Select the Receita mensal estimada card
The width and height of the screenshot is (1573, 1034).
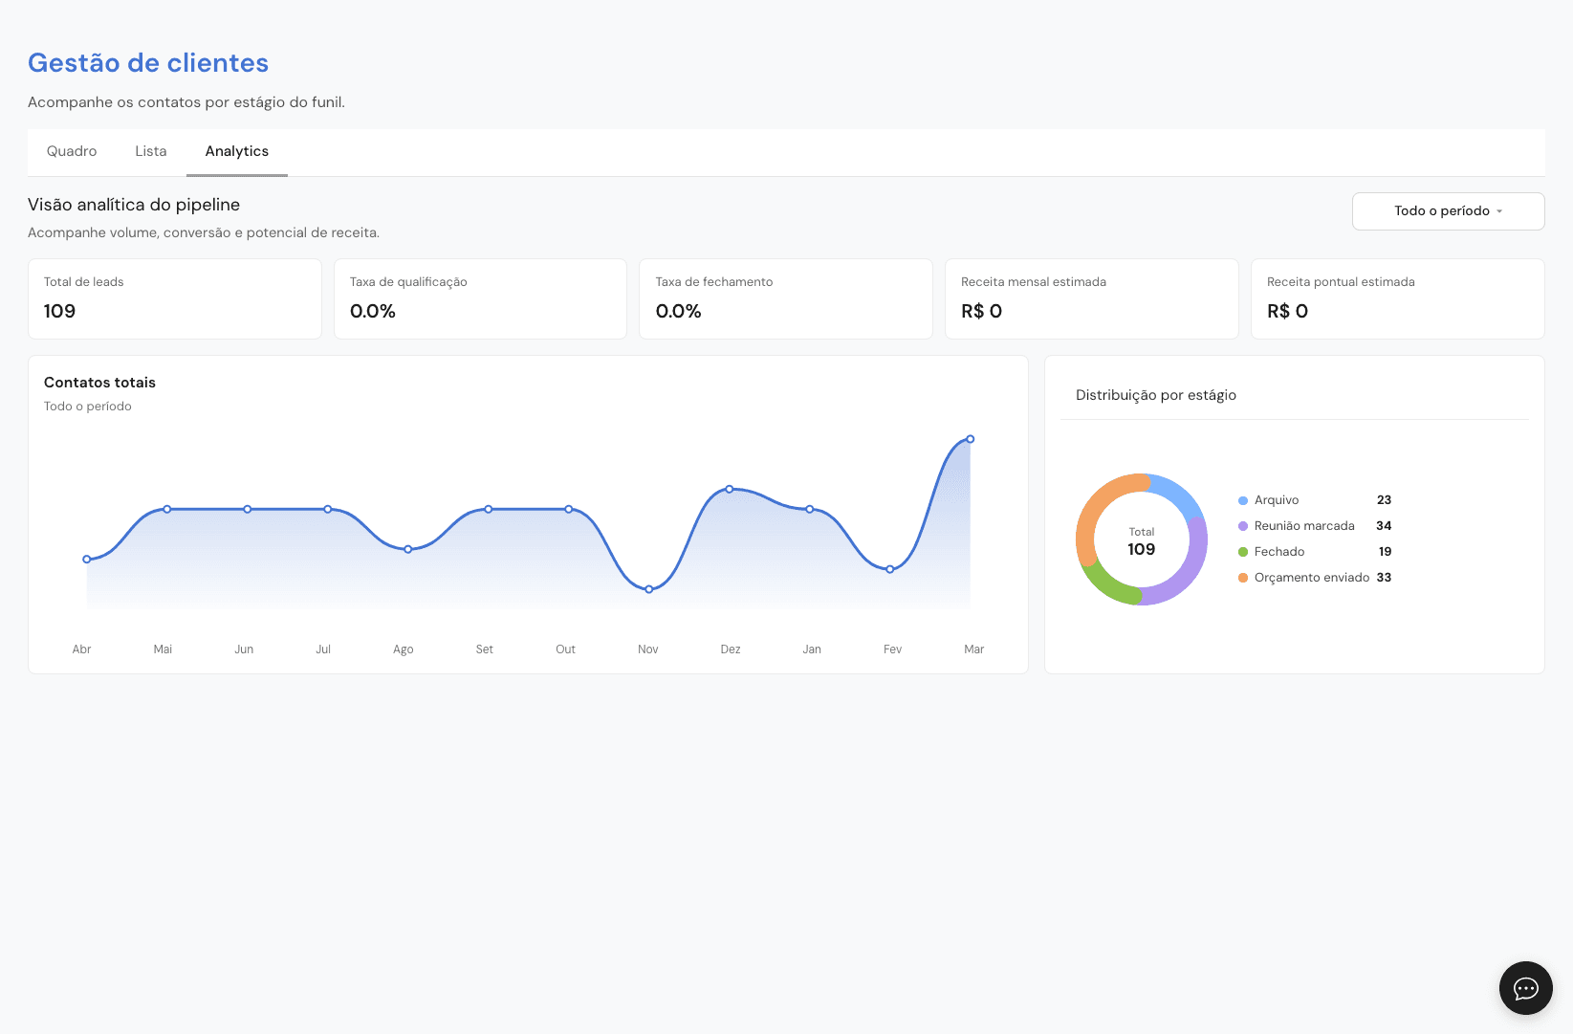coord(1092,298)
